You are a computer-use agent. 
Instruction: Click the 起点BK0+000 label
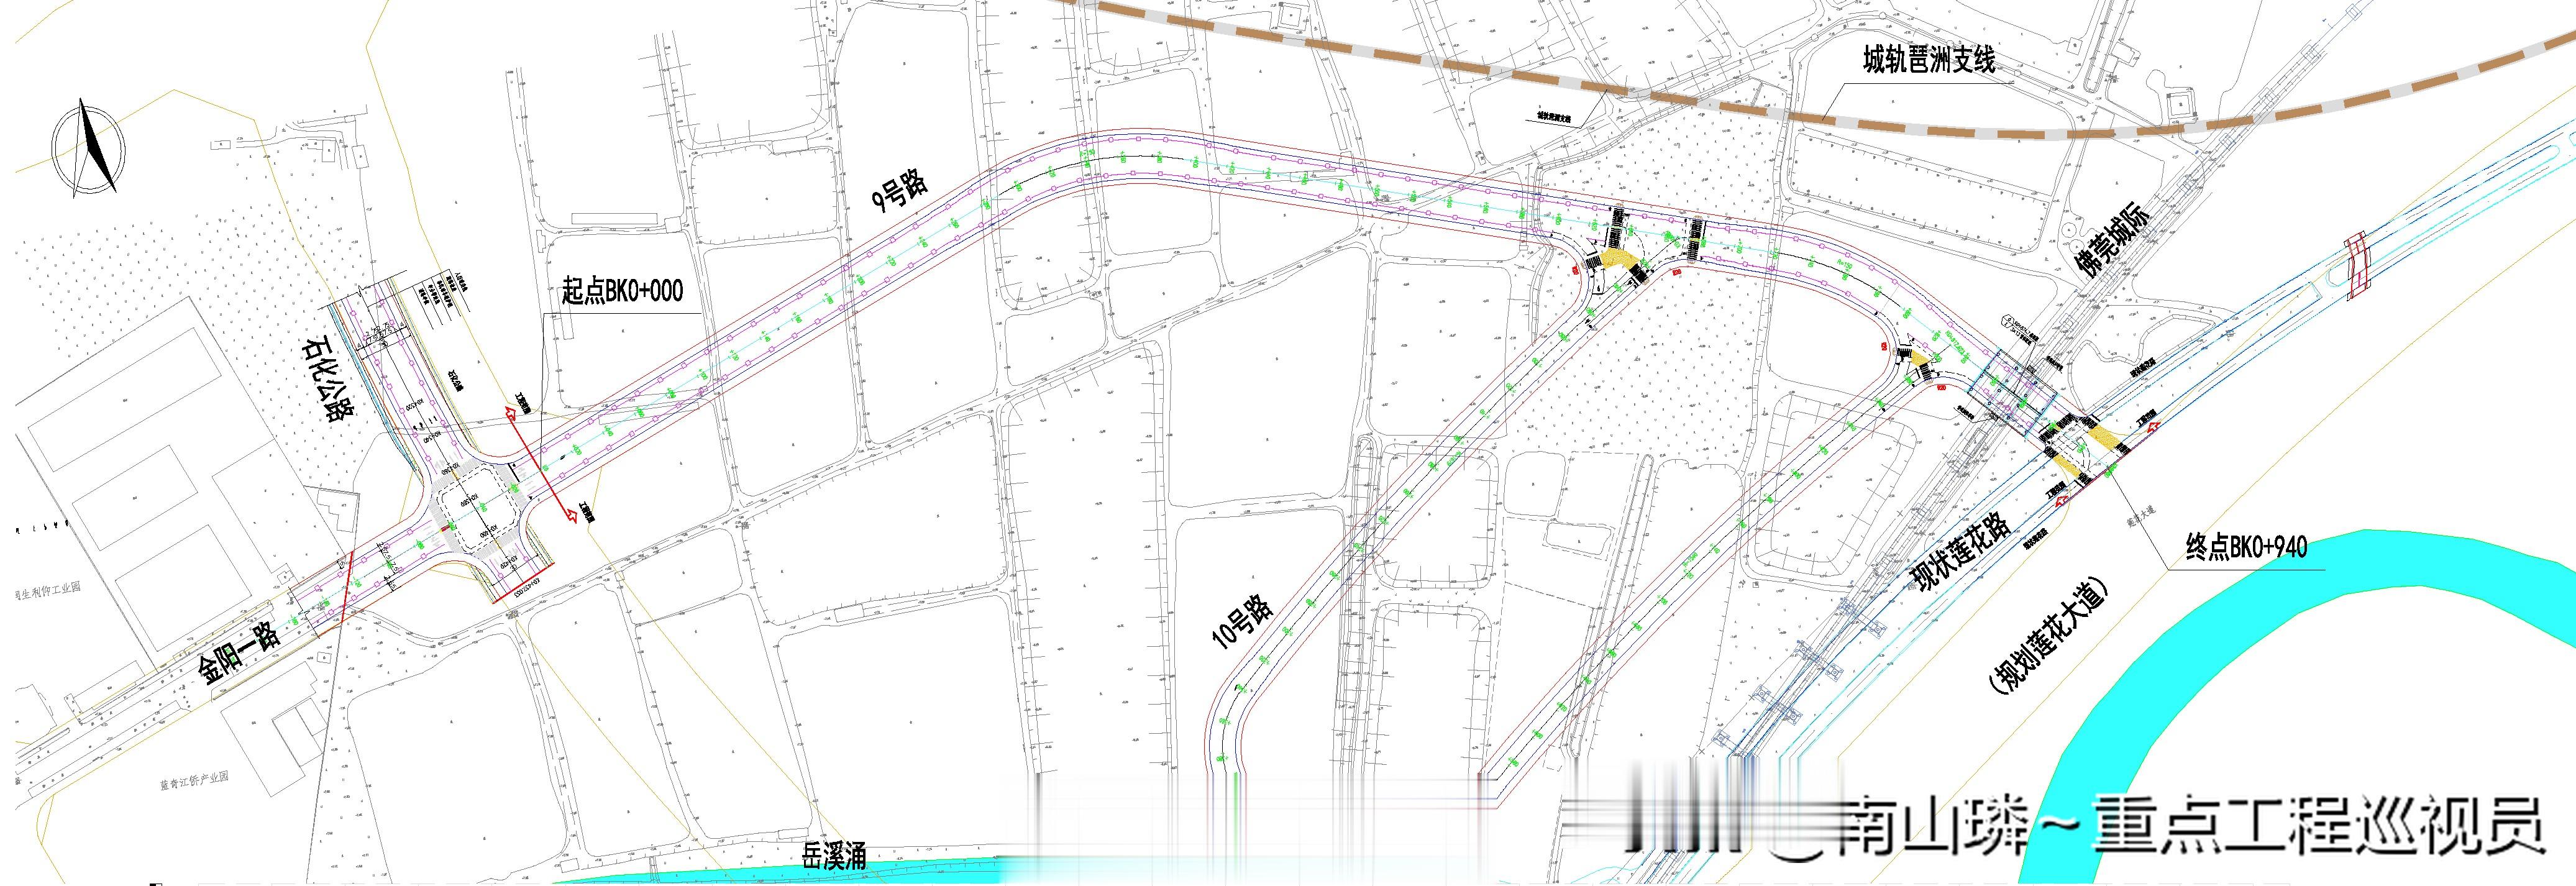(622, 291)
